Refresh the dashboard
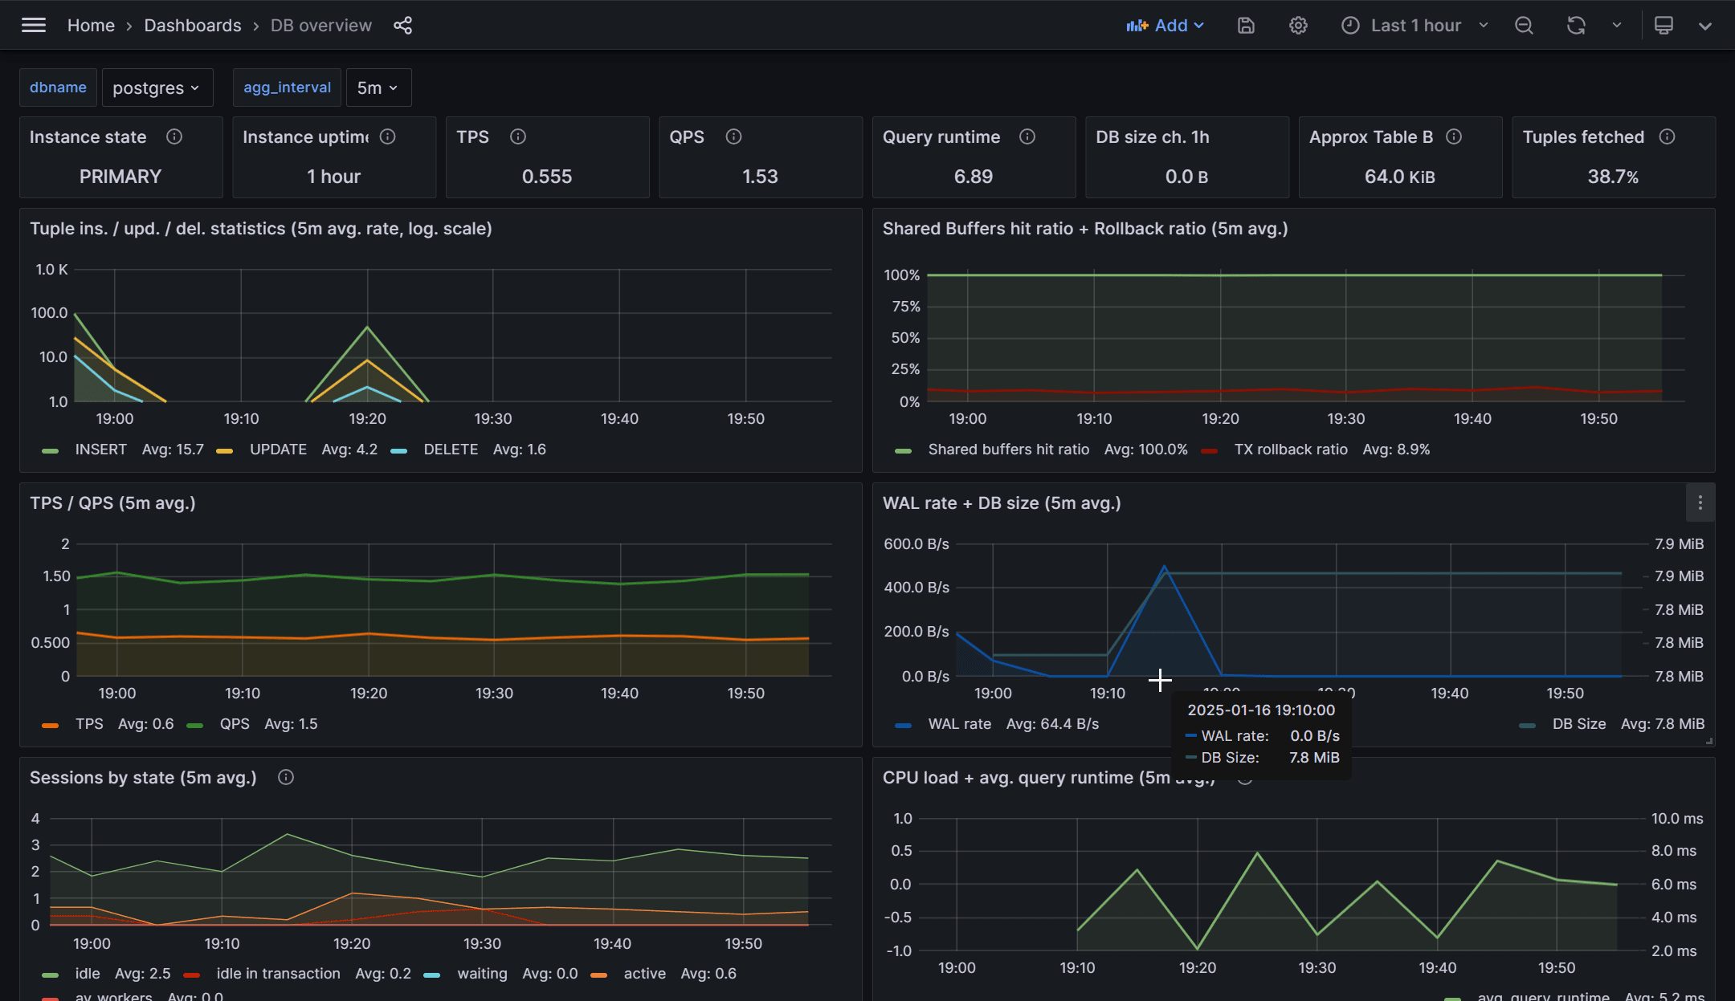1735x1001 pixels. 1576,26
